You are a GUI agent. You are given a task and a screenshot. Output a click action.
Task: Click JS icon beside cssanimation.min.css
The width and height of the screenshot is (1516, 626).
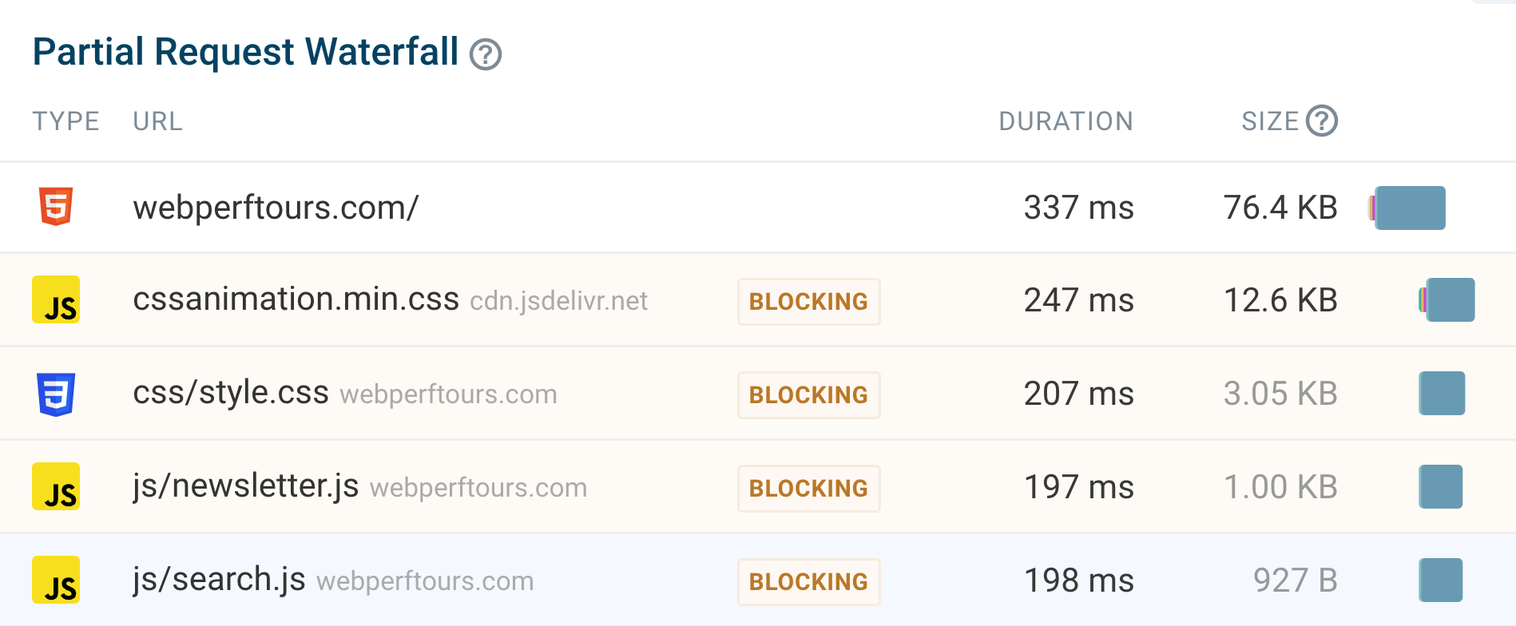[56, 300]
